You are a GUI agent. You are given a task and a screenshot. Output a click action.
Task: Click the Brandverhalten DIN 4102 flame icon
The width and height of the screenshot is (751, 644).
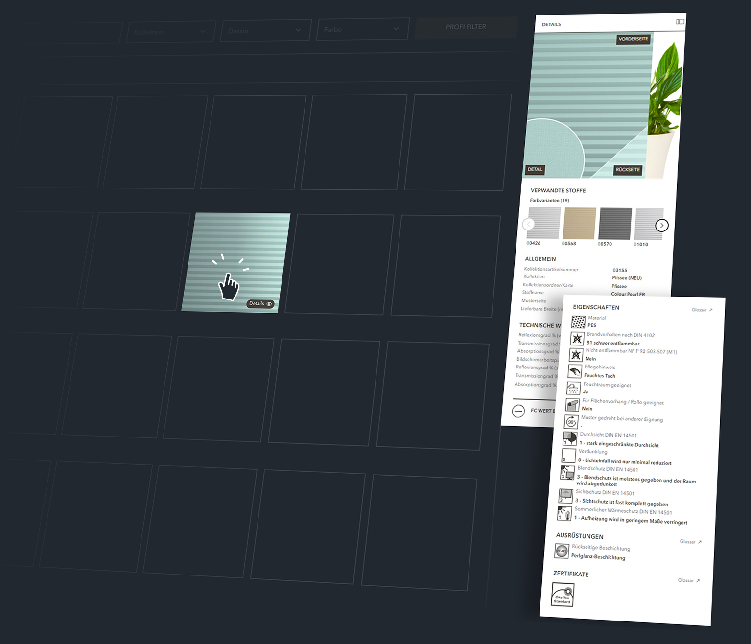pos(577,338)
